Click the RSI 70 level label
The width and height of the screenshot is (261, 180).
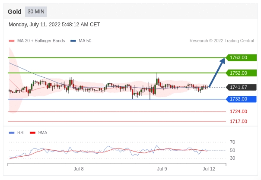pos(232,142)
